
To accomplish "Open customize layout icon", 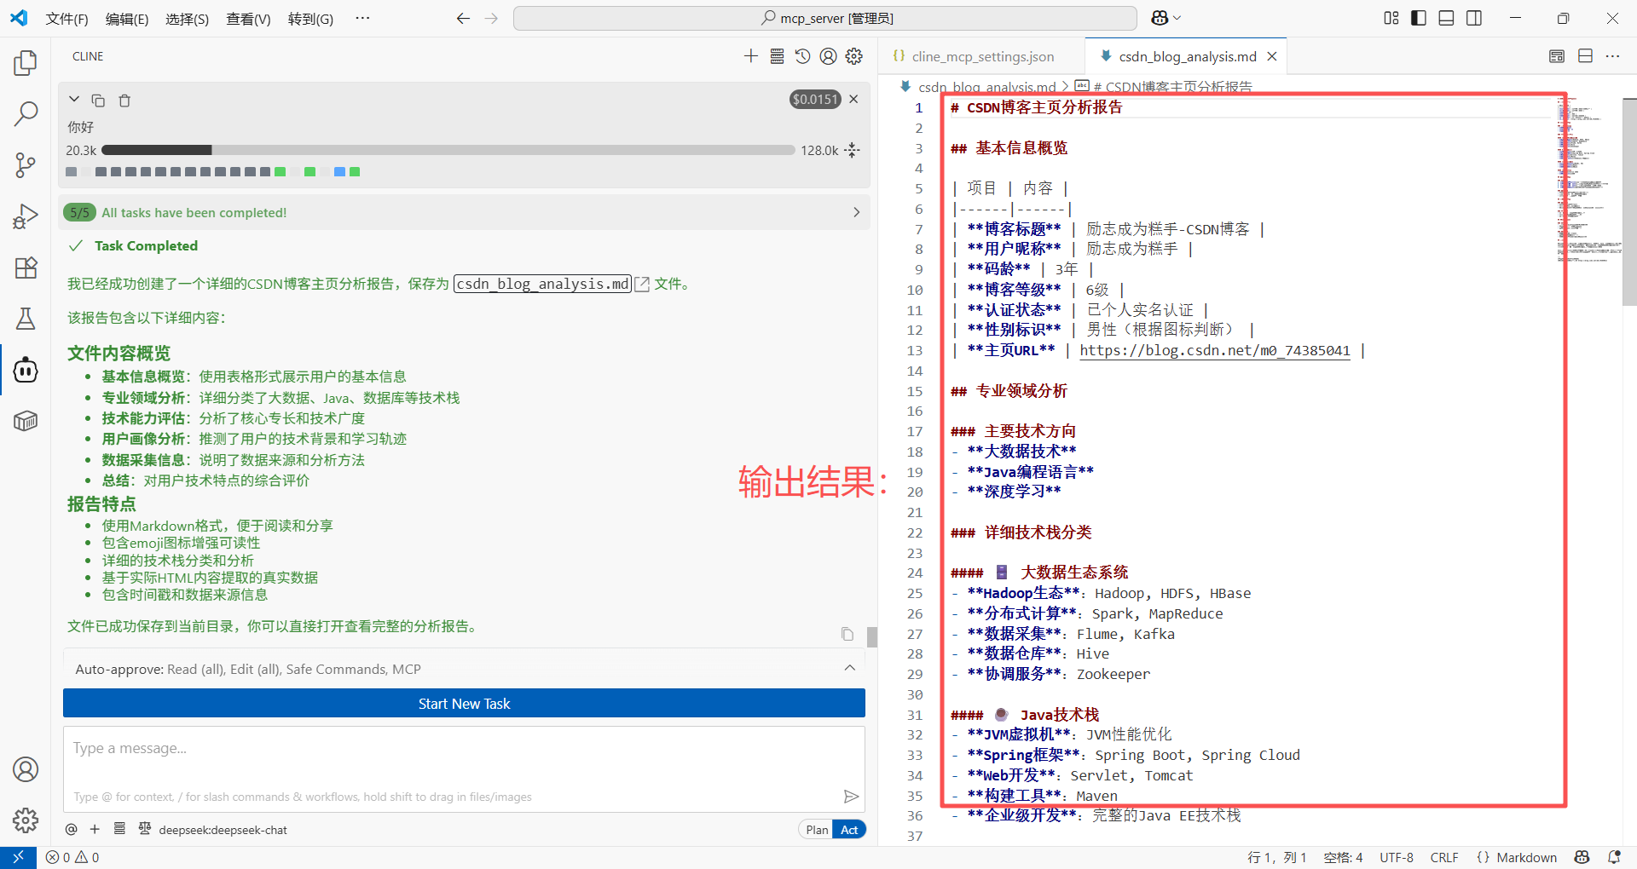I will pos(1391,18).
